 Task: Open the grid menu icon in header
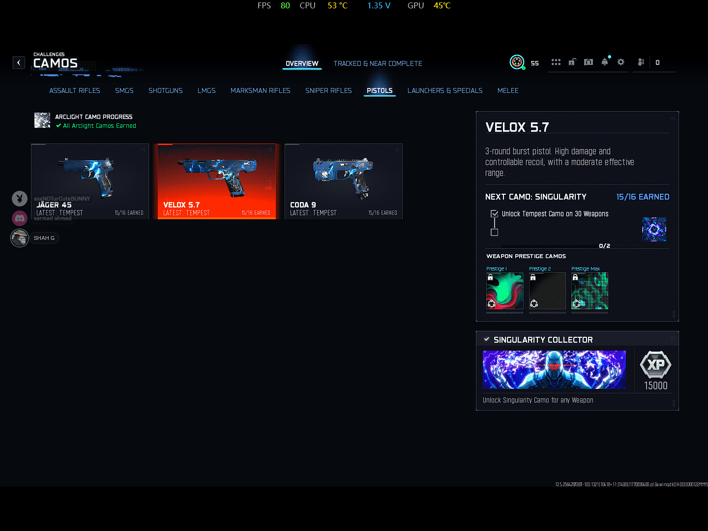(x=556, y=62)
